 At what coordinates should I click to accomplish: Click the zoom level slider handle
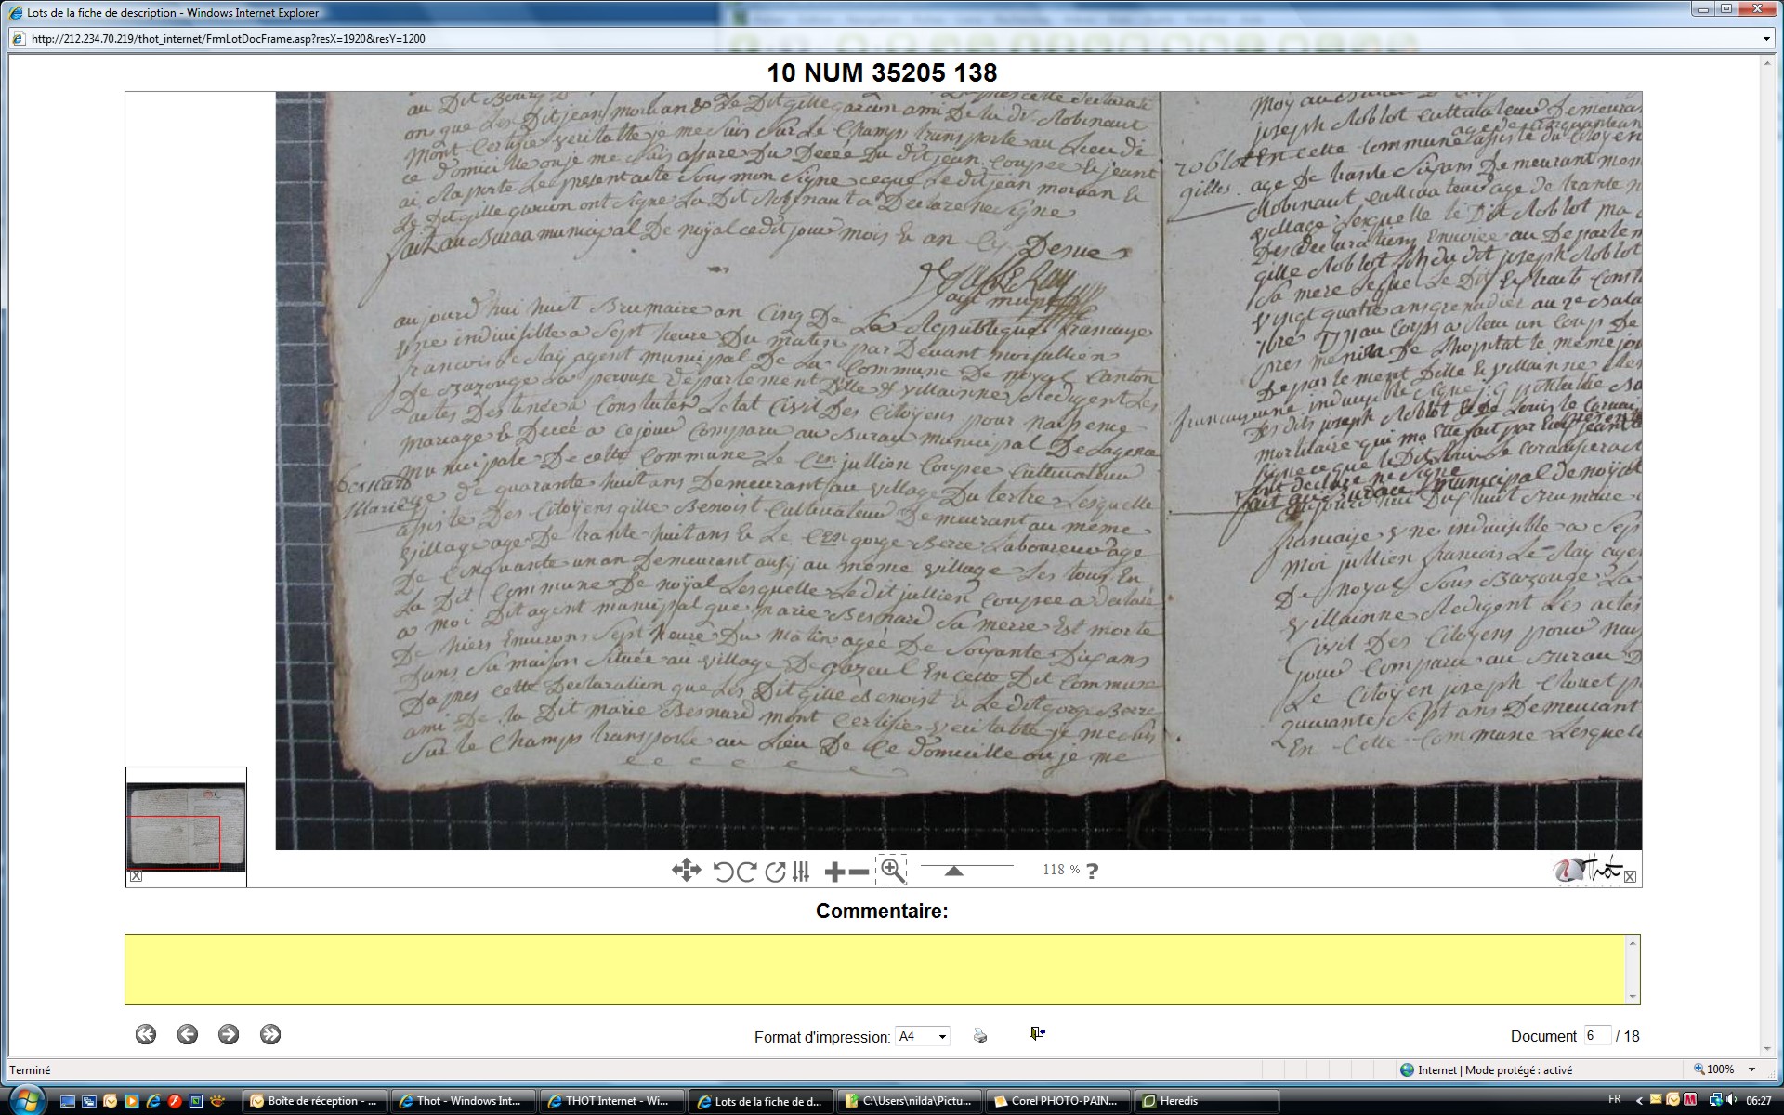(953, 872)
